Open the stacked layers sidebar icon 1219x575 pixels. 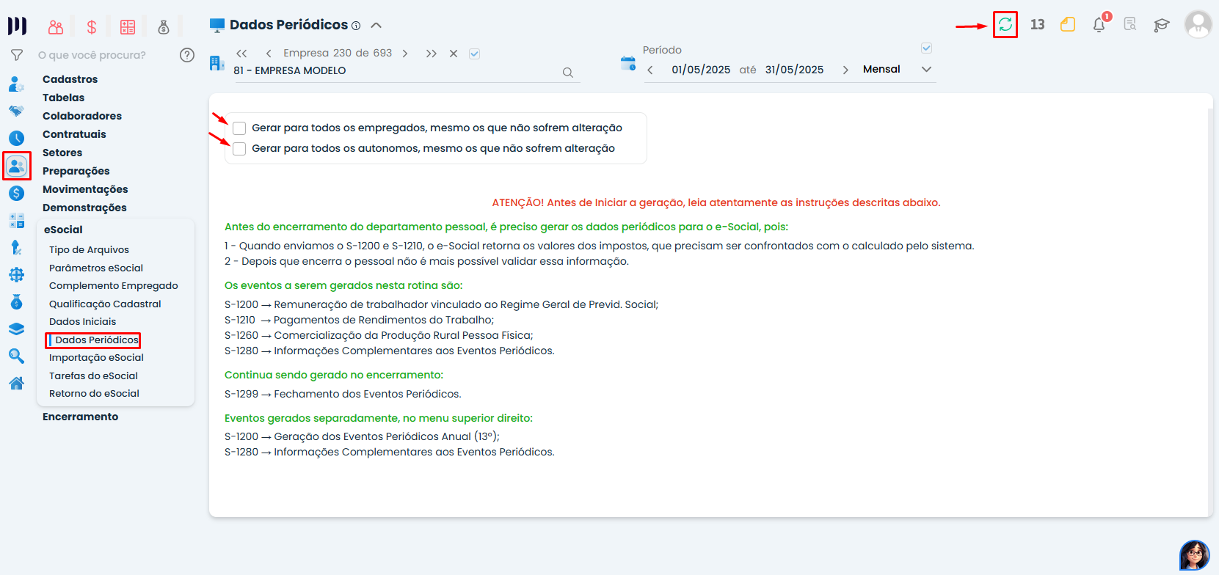click(x=16, y=329)
